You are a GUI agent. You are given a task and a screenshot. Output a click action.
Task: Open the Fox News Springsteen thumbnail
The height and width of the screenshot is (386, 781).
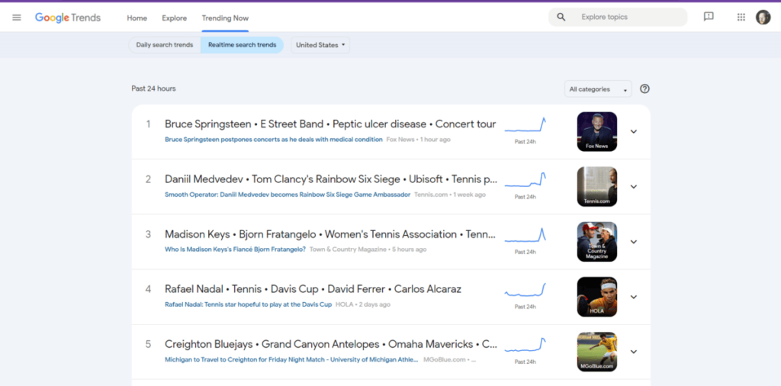(x=596, y=131)
